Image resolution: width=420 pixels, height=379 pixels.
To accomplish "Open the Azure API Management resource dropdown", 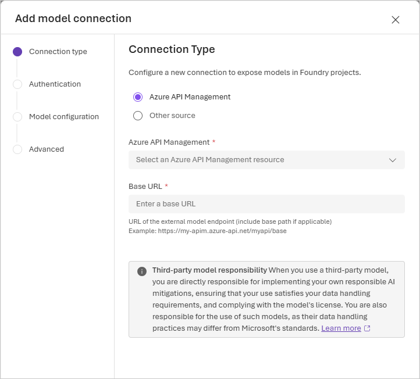I will click(266, 160).
